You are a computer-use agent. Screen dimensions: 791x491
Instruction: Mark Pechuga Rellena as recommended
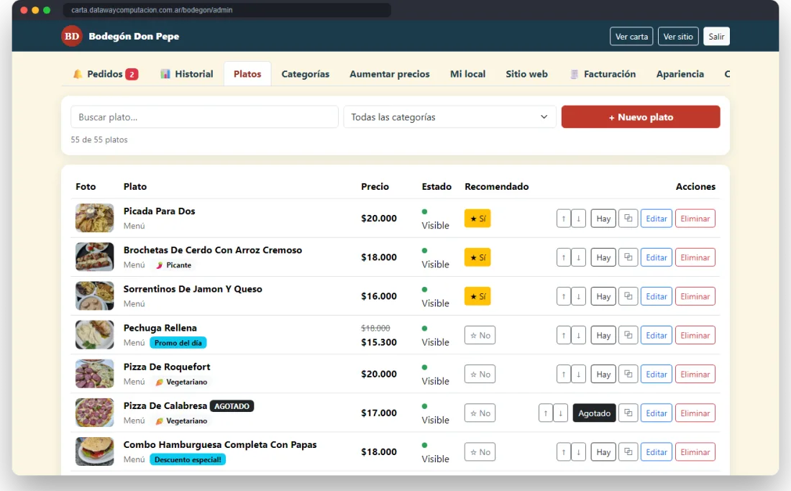coord(480,335)
